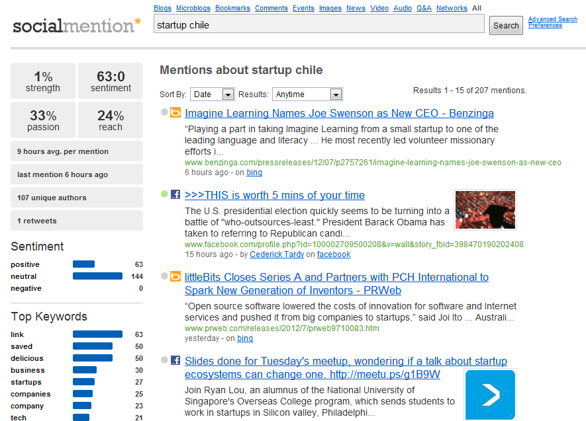
Task: Select the All search category
Action: 477,8
